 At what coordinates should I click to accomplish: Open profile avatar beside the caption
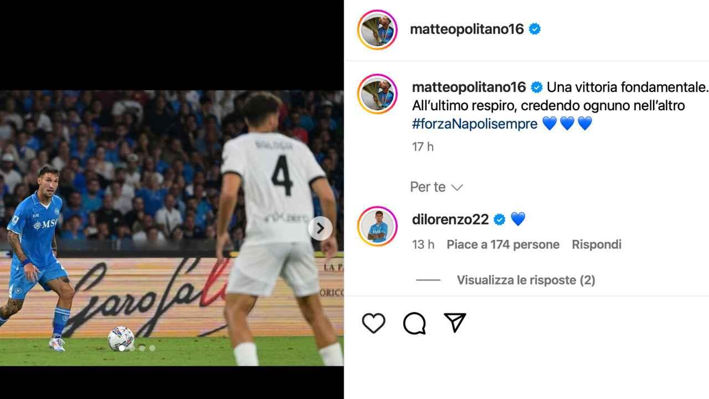(x=377, y=94)
